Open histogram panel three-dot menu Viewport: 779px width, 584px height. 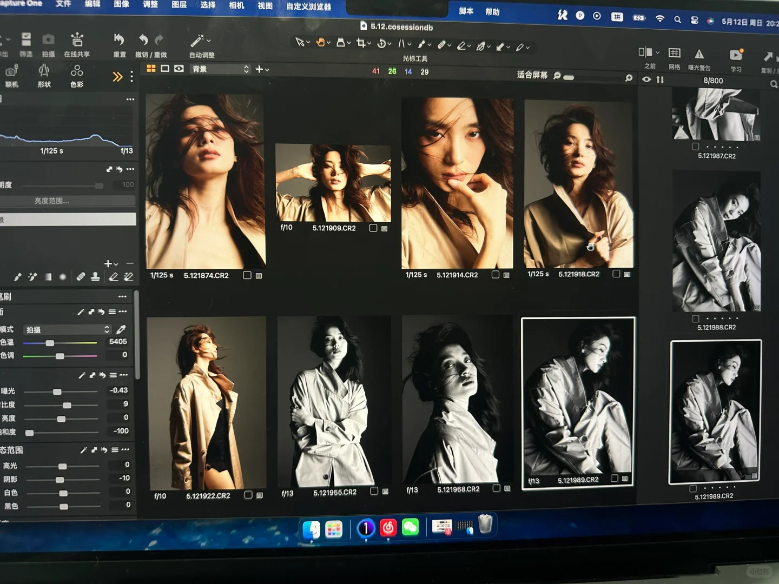(x=130, y=99)
